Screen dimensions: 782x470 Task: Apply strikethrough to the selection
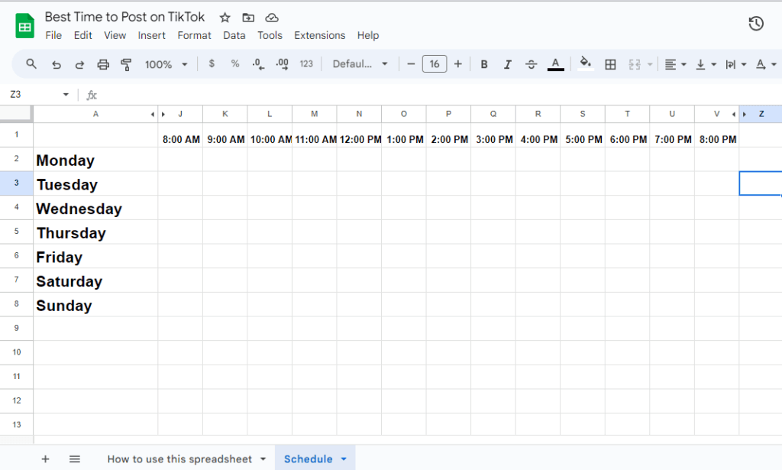[532, 64]
